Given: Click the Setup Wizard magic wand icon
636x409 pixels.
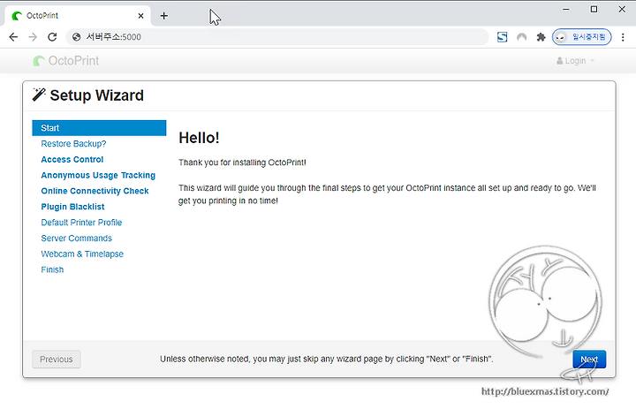Looking at the screenshot, I should click(39, 95).
